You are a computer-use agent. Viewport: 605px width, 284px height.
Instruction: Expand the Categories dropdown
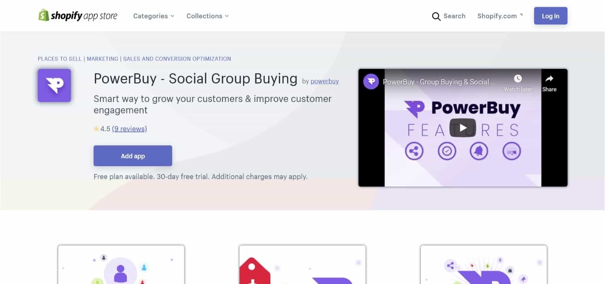coord(154,16)
